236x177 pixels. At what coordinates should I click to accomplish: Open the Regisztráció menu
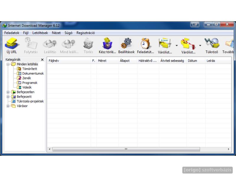[86, 33]
